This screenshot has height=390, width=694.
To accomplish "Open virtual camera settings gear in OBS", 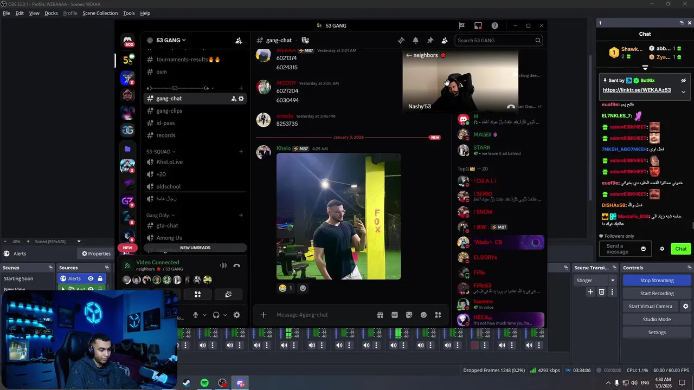I will pos(685,306).
